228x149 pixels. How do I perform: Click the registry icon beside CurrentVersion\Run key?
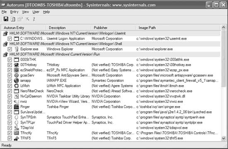coord(5,54)
